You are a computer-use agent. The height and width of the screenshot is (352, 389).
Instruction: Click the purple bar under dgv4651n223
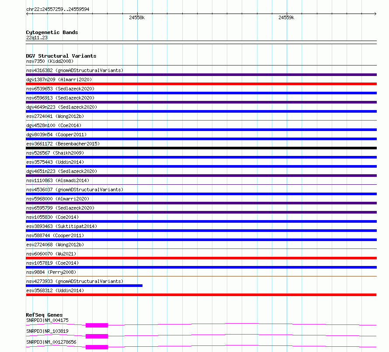coord(201,176)
